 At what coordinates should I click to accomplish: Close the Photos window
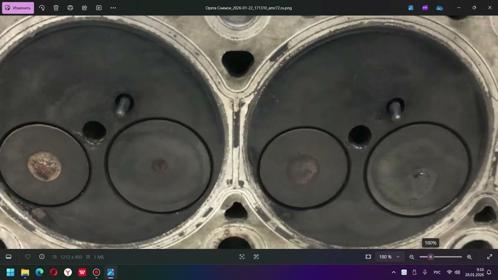(x=490, y=8)
